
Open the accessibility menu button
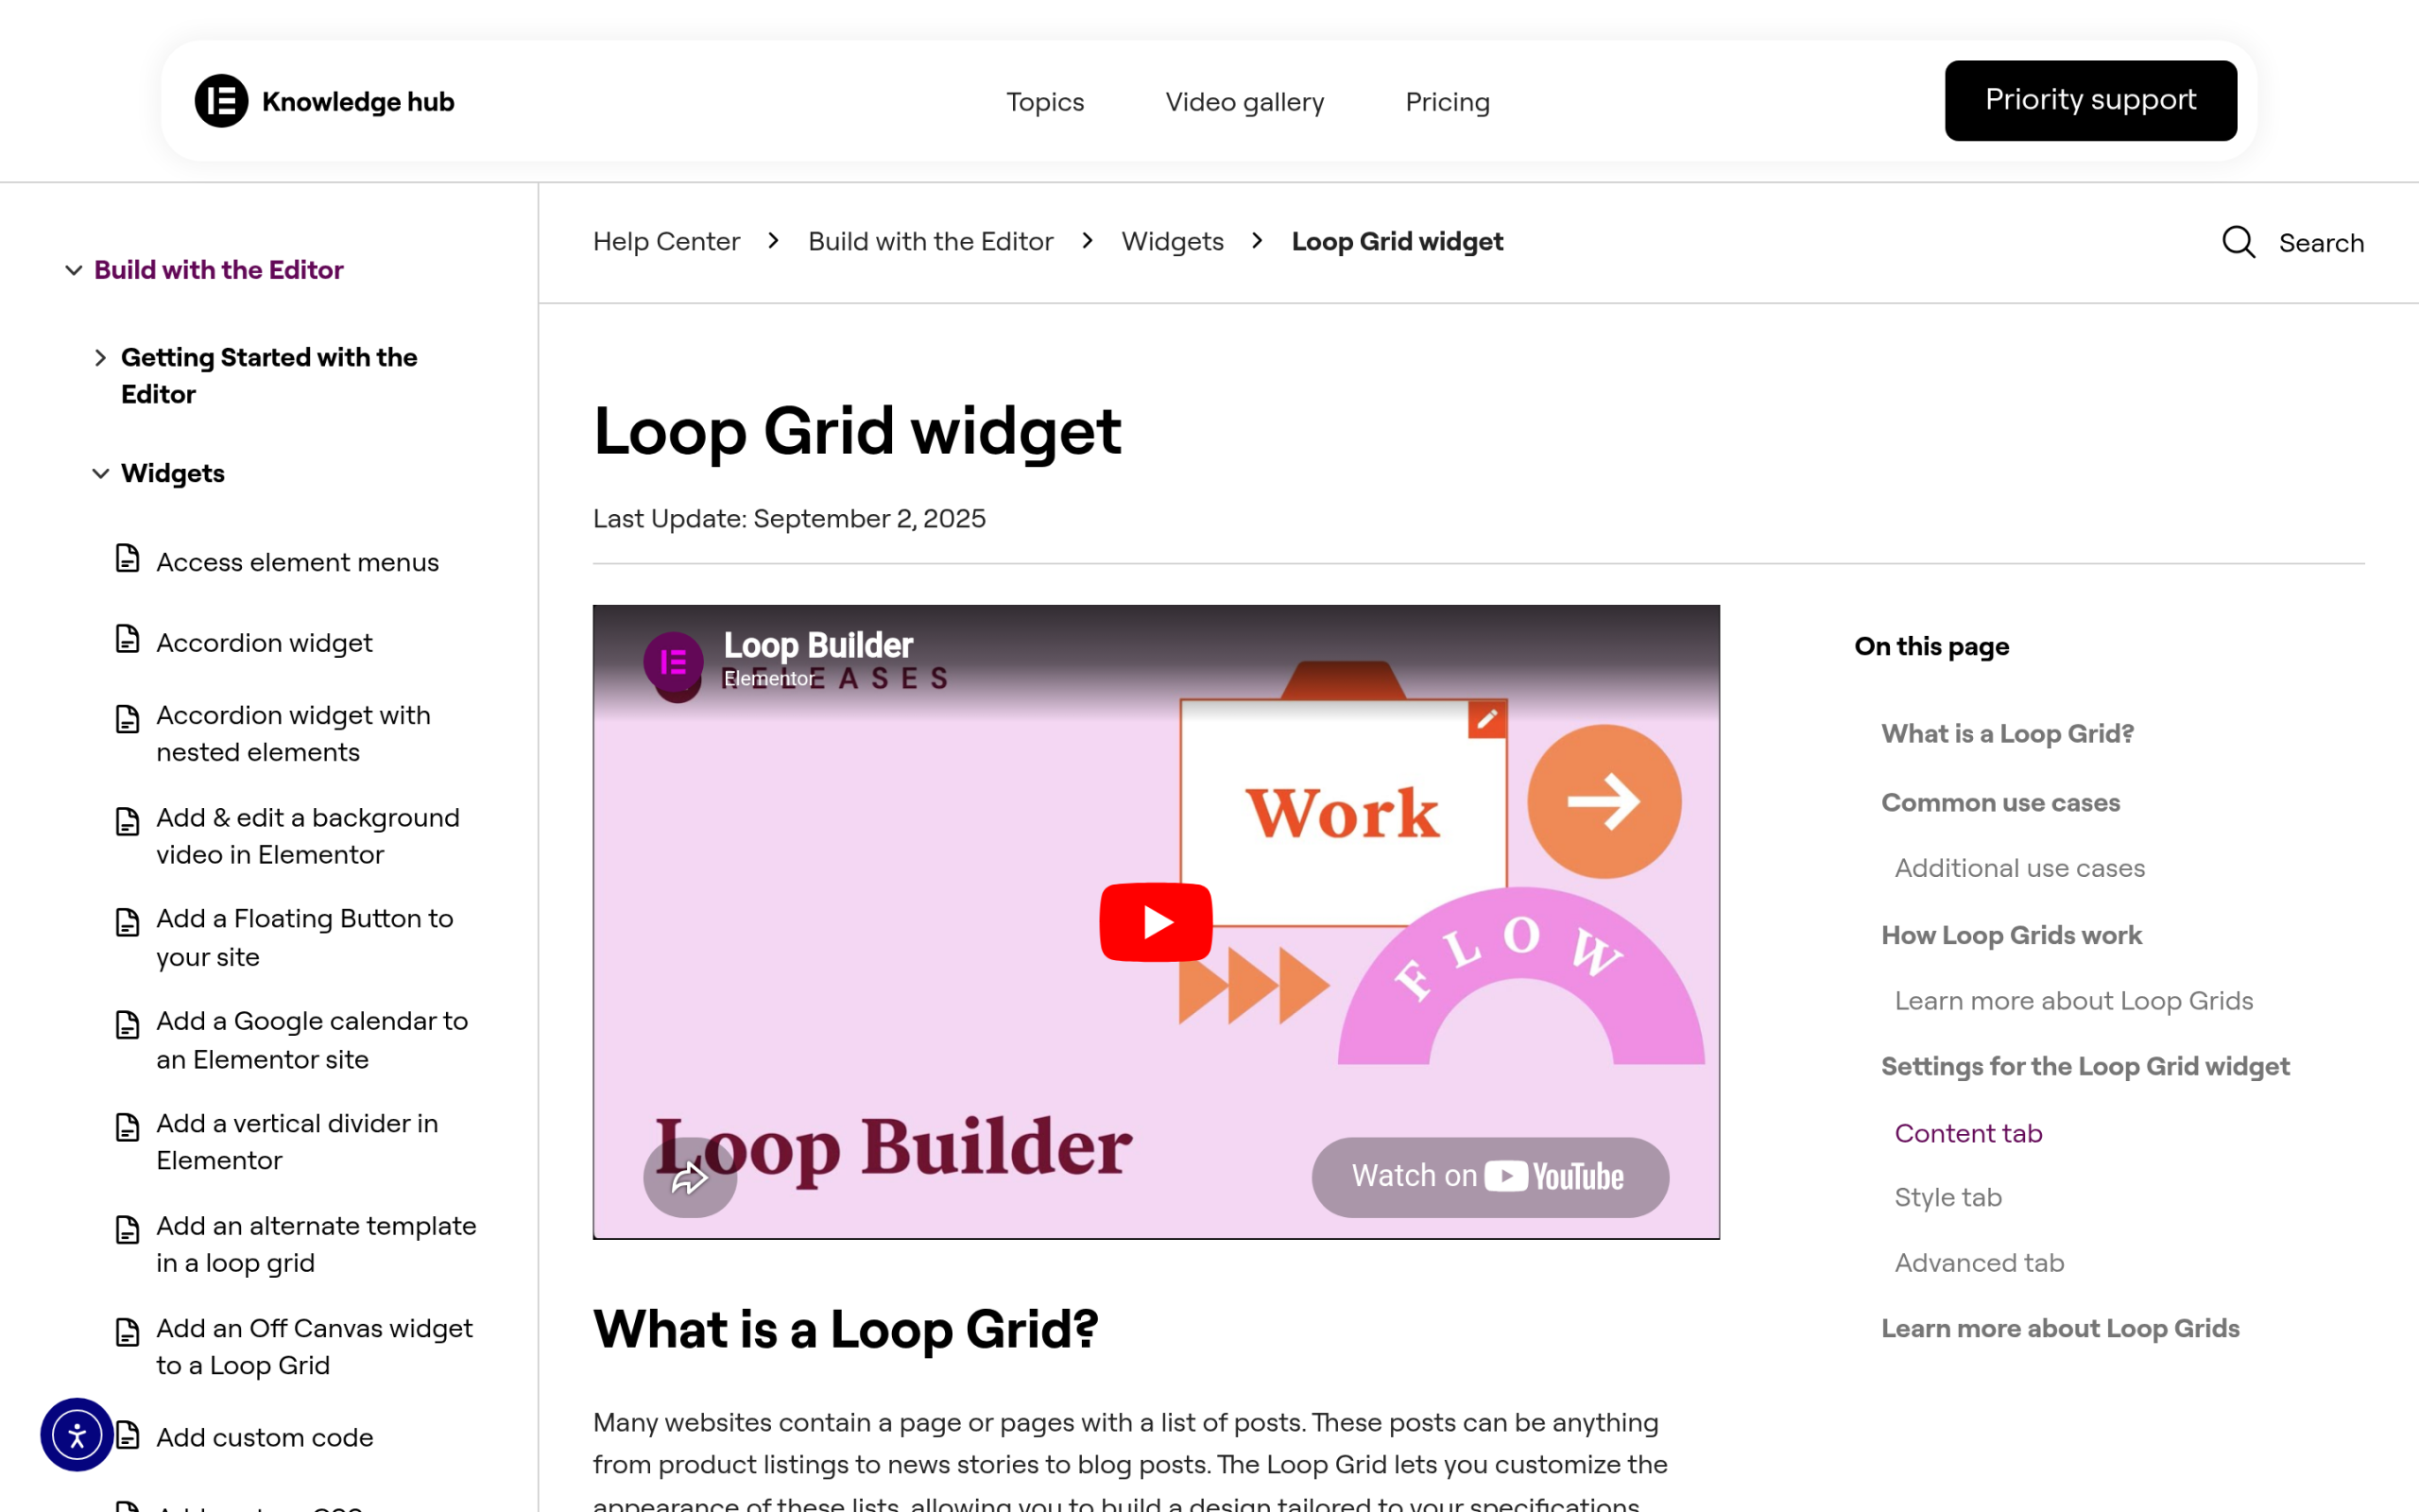point(77,1434)
